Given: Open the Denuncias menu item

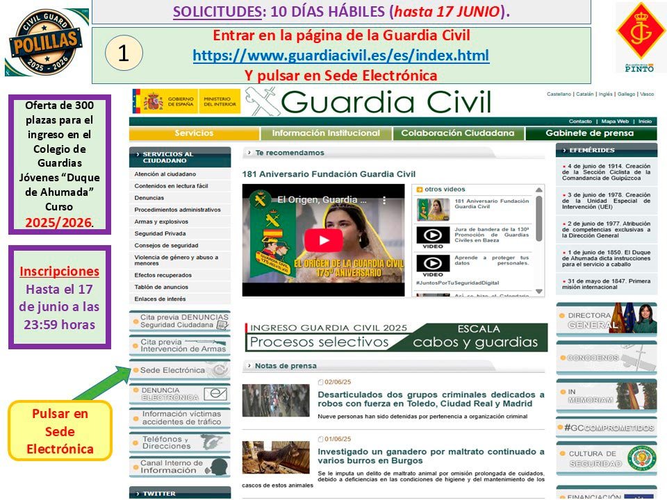Looking at the screenshot, I should [x=180, y=198].
